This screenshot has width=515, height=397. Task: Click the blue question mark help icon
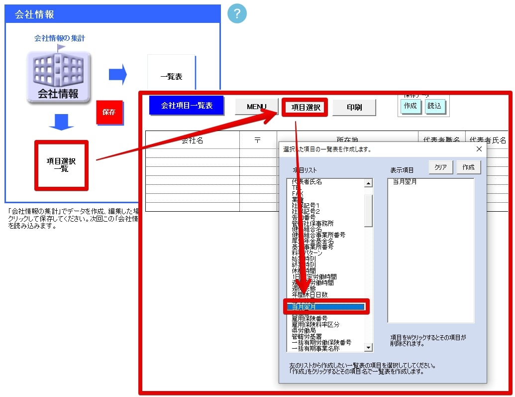[x=237, y=13]
